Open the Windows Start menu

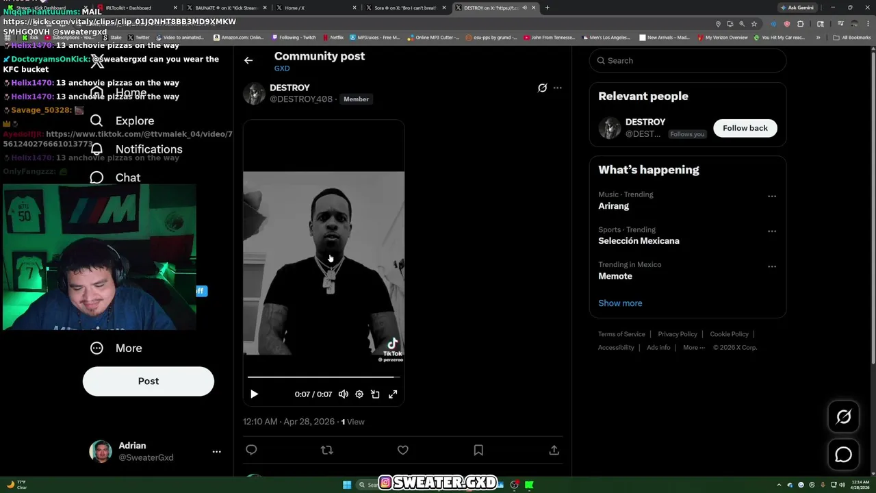click(x=347, y=485)
